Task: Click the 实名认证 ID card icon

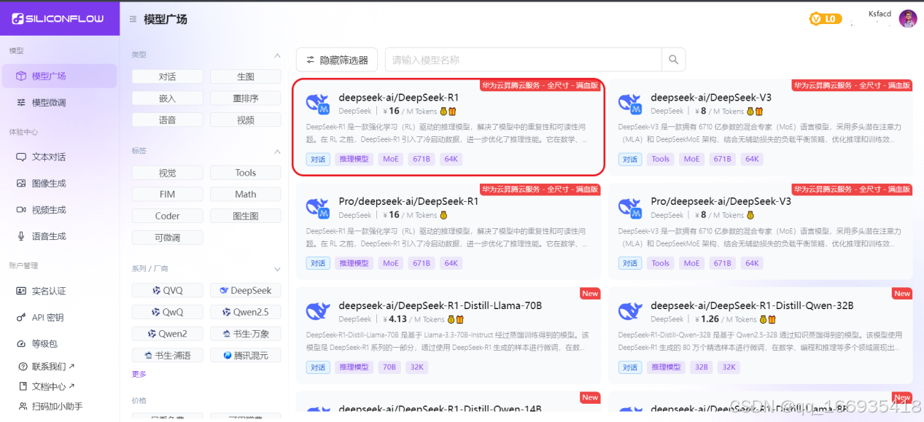Action: 21,291
